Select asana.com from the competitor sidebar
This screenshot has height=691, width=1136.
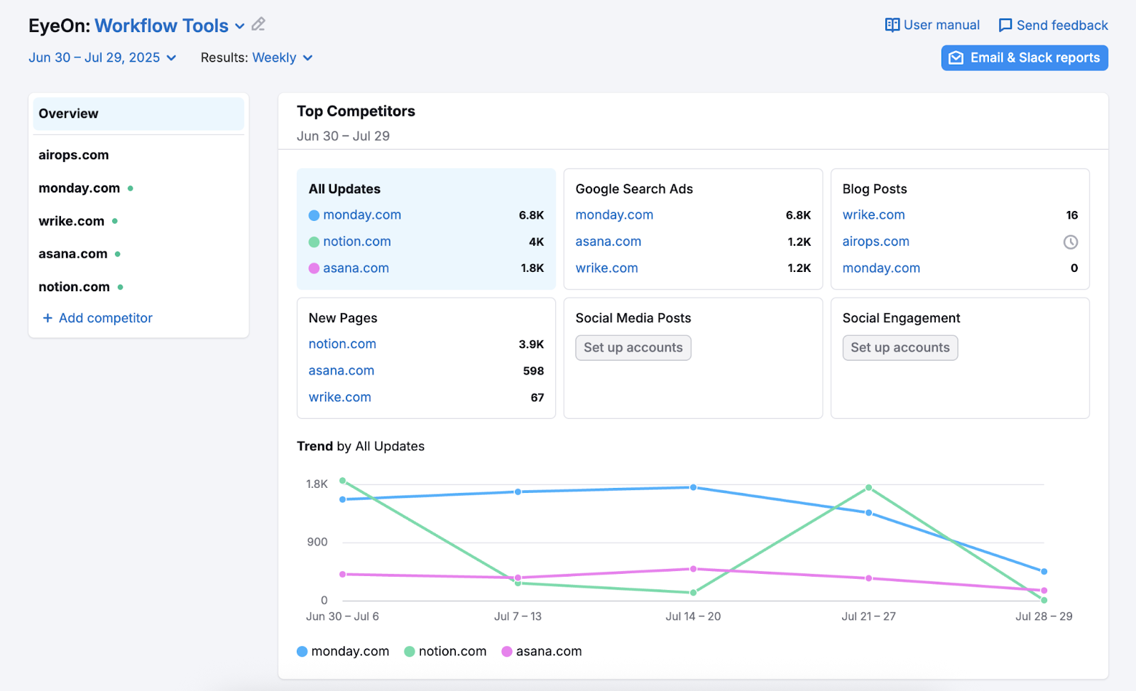73,254
